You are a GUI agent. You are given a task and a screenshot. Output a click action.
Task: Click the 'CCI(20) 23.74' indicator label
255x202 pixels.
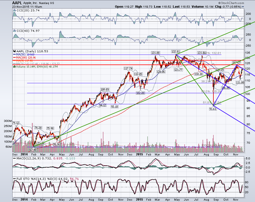(x=28, y=11)
